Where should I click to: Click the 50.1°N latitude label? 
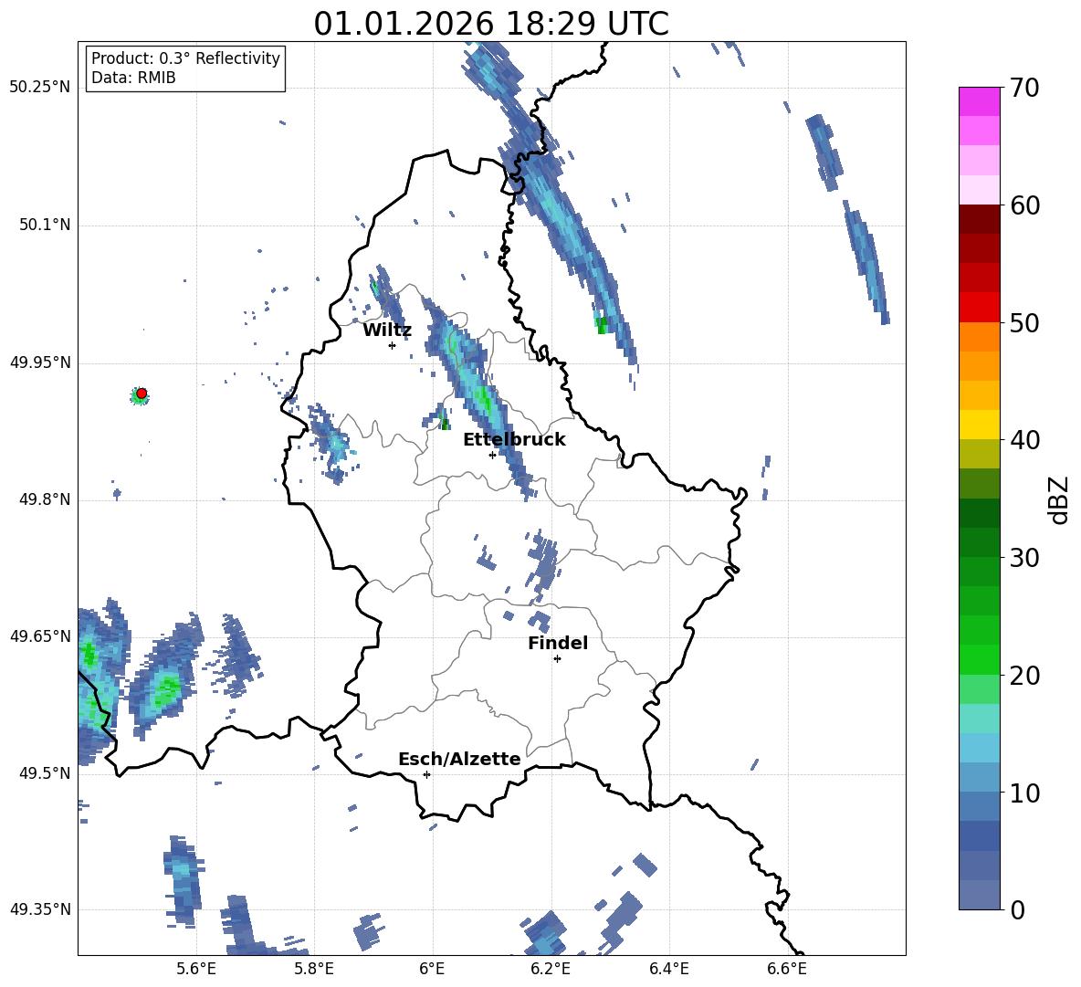44,225
